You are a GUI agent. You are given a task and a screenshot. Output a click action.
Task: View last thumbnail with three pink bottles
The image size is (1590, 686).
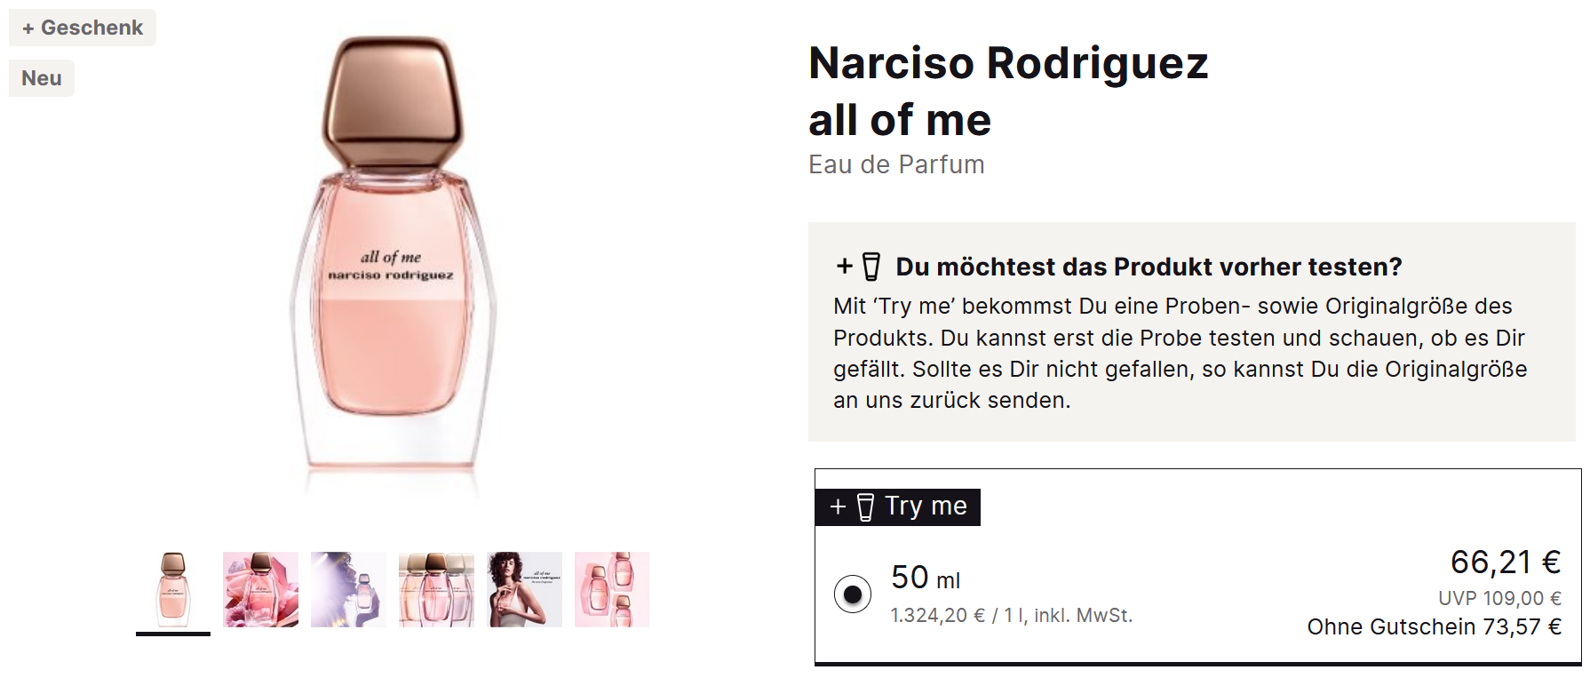pos(612,589)
